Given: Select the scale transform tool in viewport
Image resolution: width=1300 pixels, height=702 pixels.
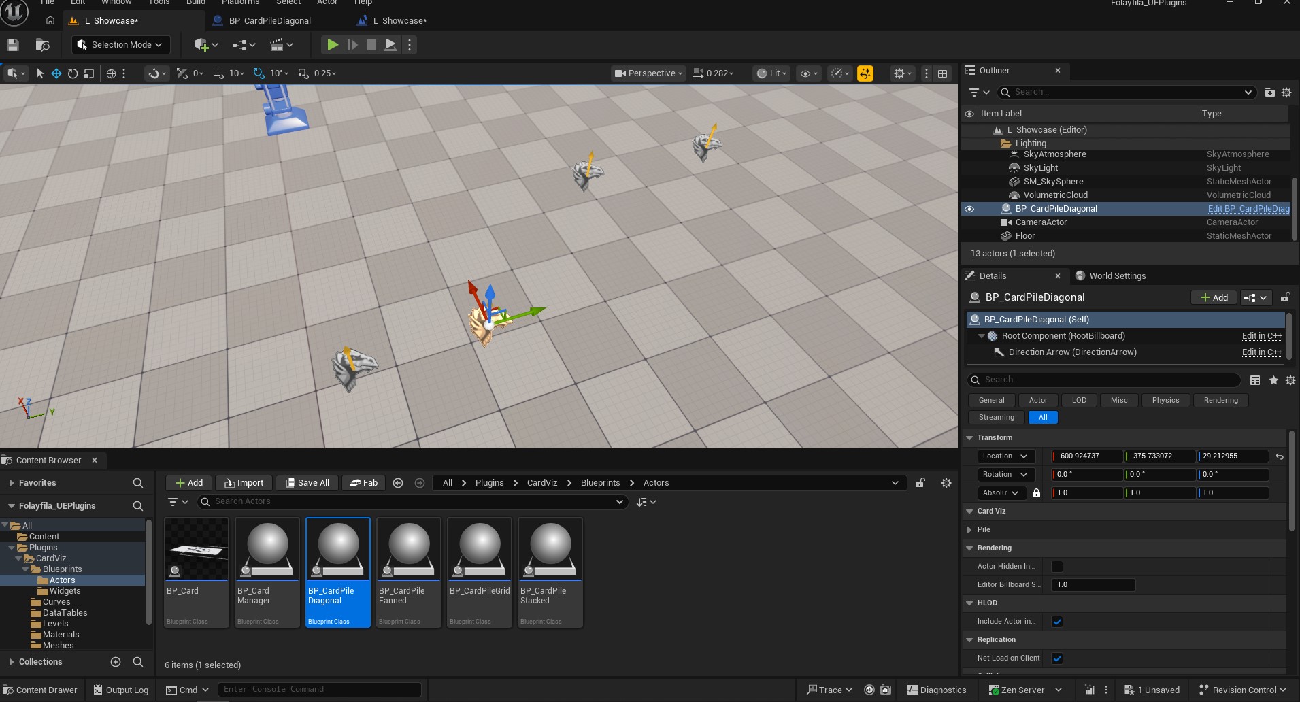Looking at the screenshot, I should tap(89, 73).
